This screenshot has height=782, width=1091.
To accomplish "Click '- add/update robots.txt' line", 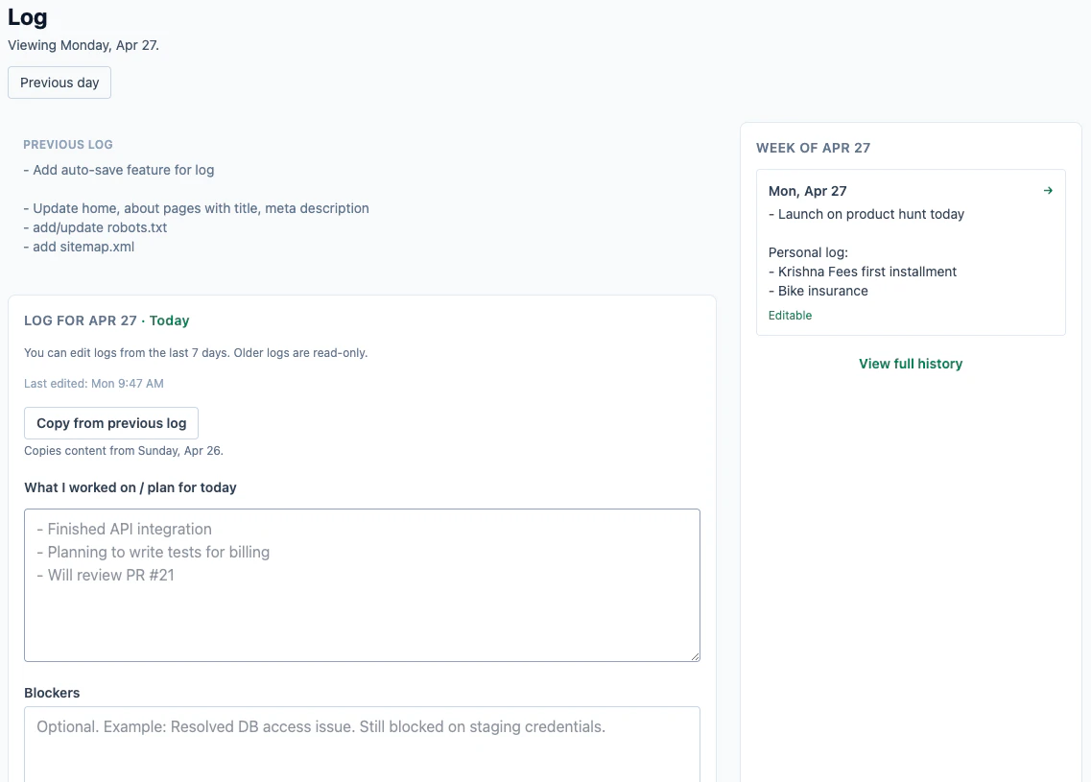I will (95, 227).
